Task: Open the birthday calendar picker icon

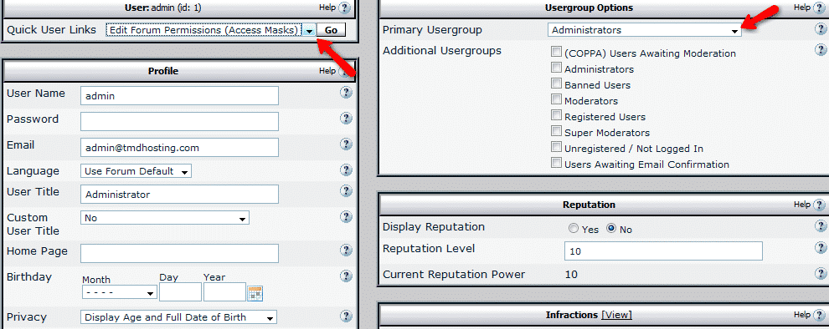Action: pyautogui.click(x=255, y=293)
